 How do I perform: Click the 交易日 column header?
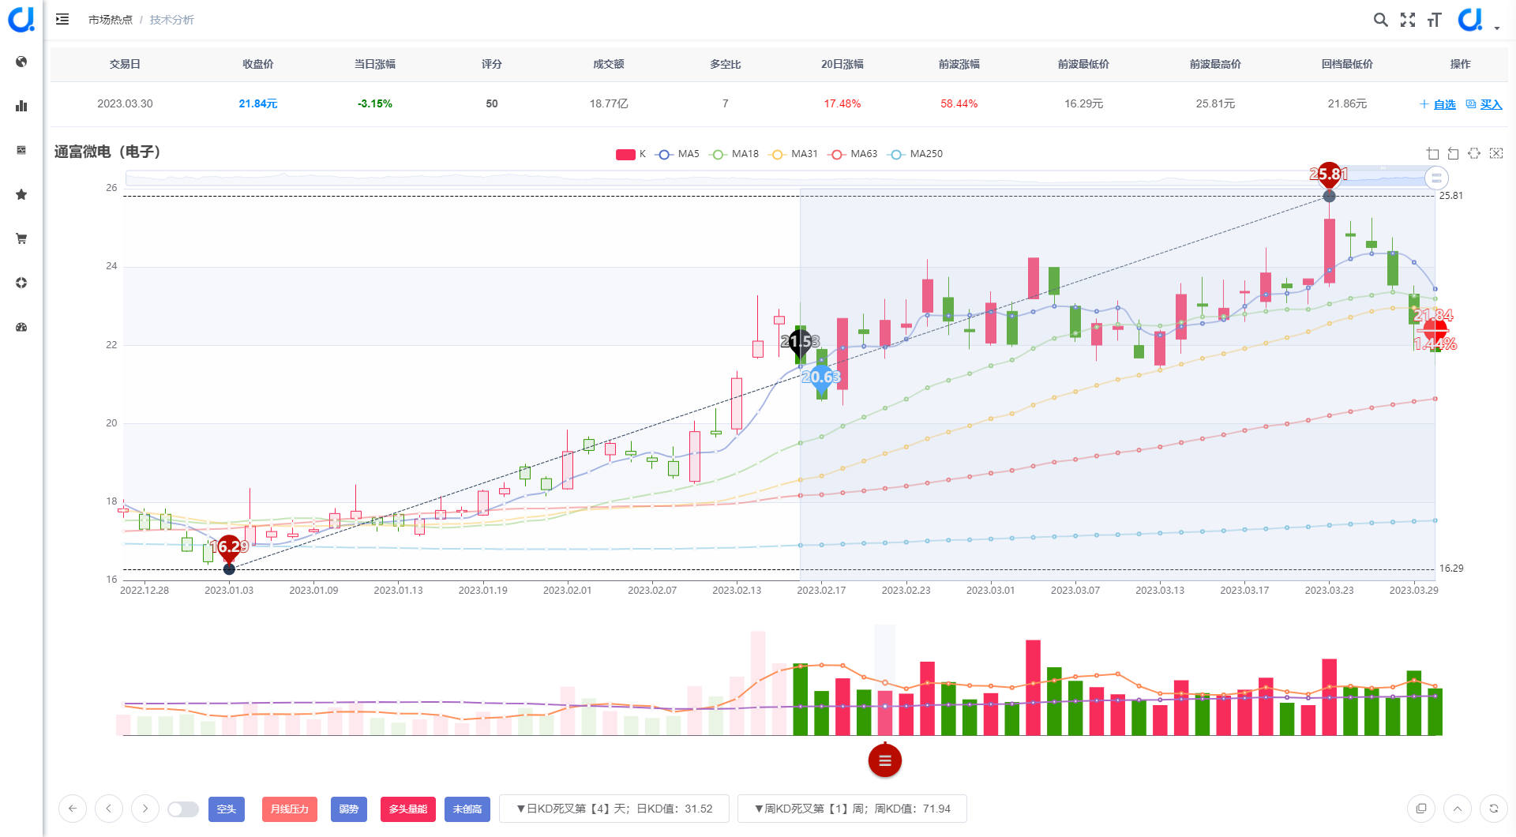pos(125,64)
